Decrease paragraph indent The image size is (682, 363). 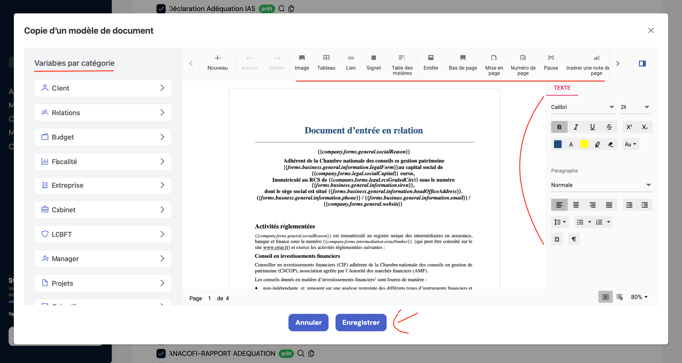click(629, 205)
